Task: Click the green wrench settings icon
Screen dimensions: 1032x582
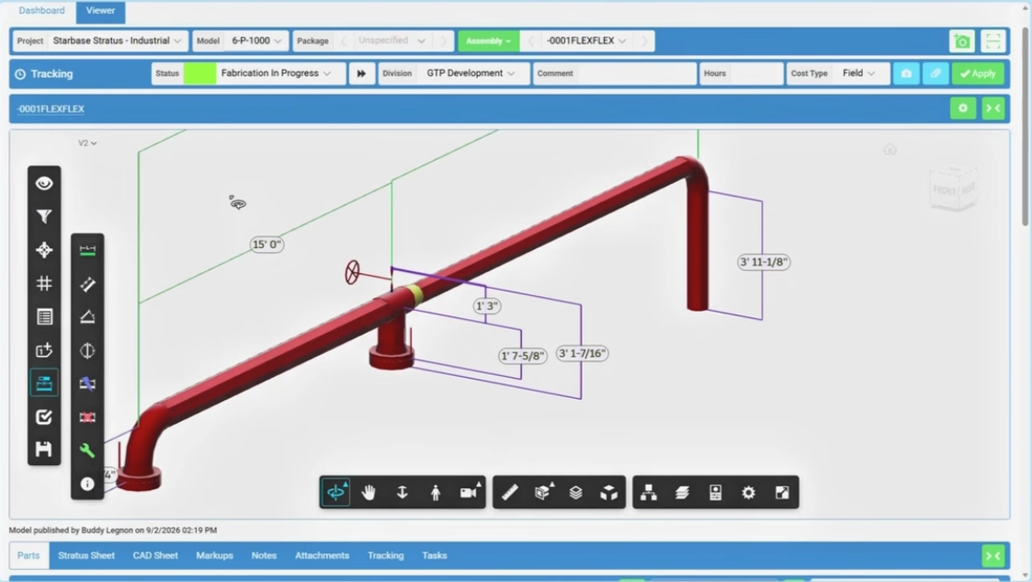Action: click(x=87, y=451)
